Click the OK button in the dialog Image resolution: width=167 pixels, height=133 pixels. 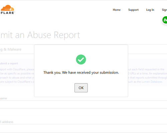[x=81, y=88]
